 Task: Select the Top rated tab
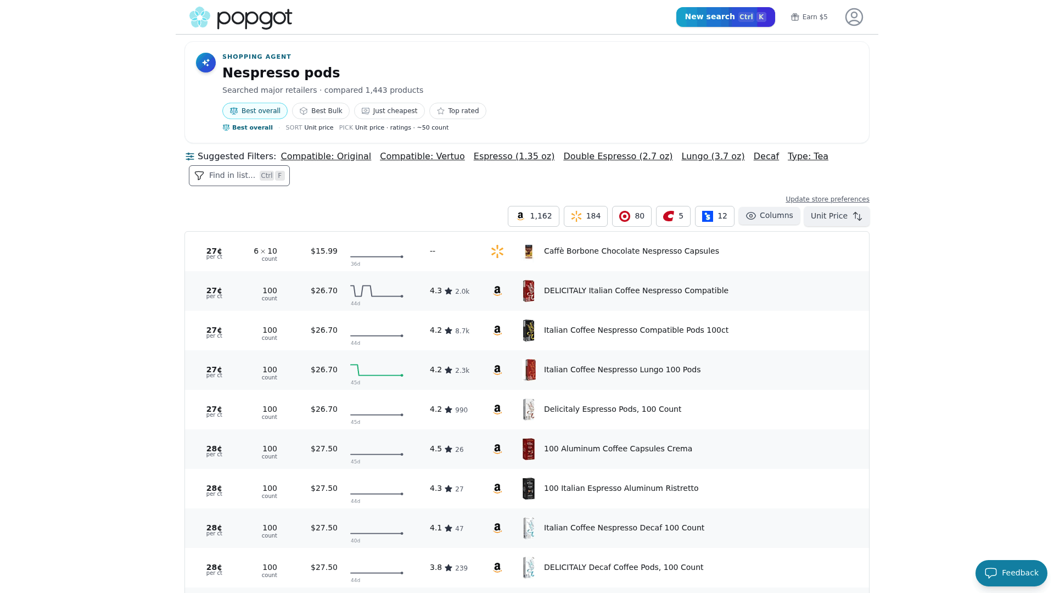tap(458, 111)
